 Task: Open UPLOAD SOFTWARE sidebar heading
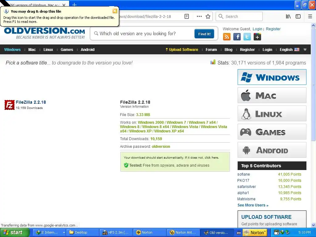coord(266,217)
